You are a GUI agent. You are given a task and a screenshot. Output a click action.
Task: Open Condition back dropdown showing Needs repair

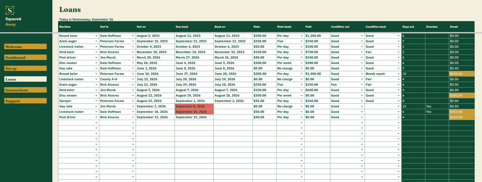point(399,74)
